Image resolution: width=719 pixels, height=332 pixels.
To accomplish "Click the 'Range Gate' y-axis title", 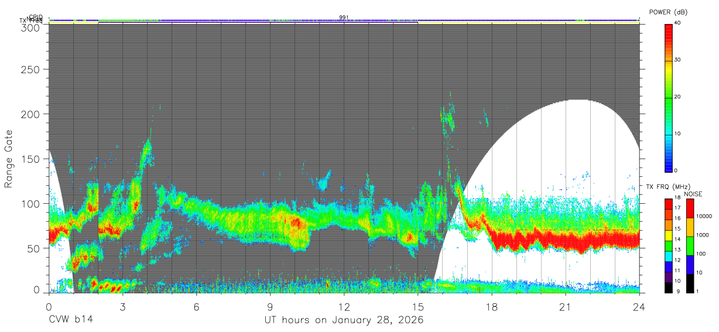I will pyautogui.click(x=9, y=159).
